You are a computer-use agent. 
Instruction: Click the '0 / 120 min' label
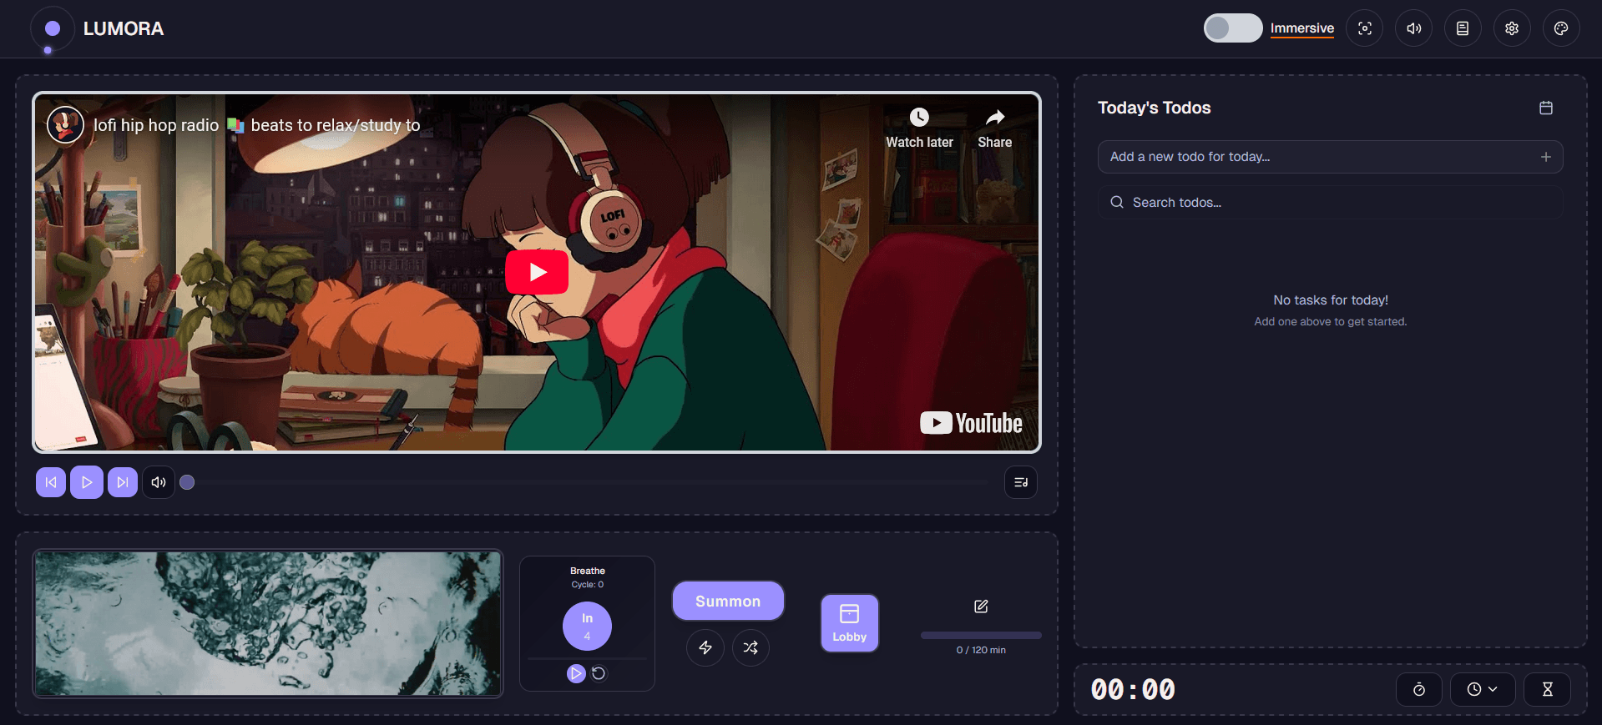coord(981,650)
